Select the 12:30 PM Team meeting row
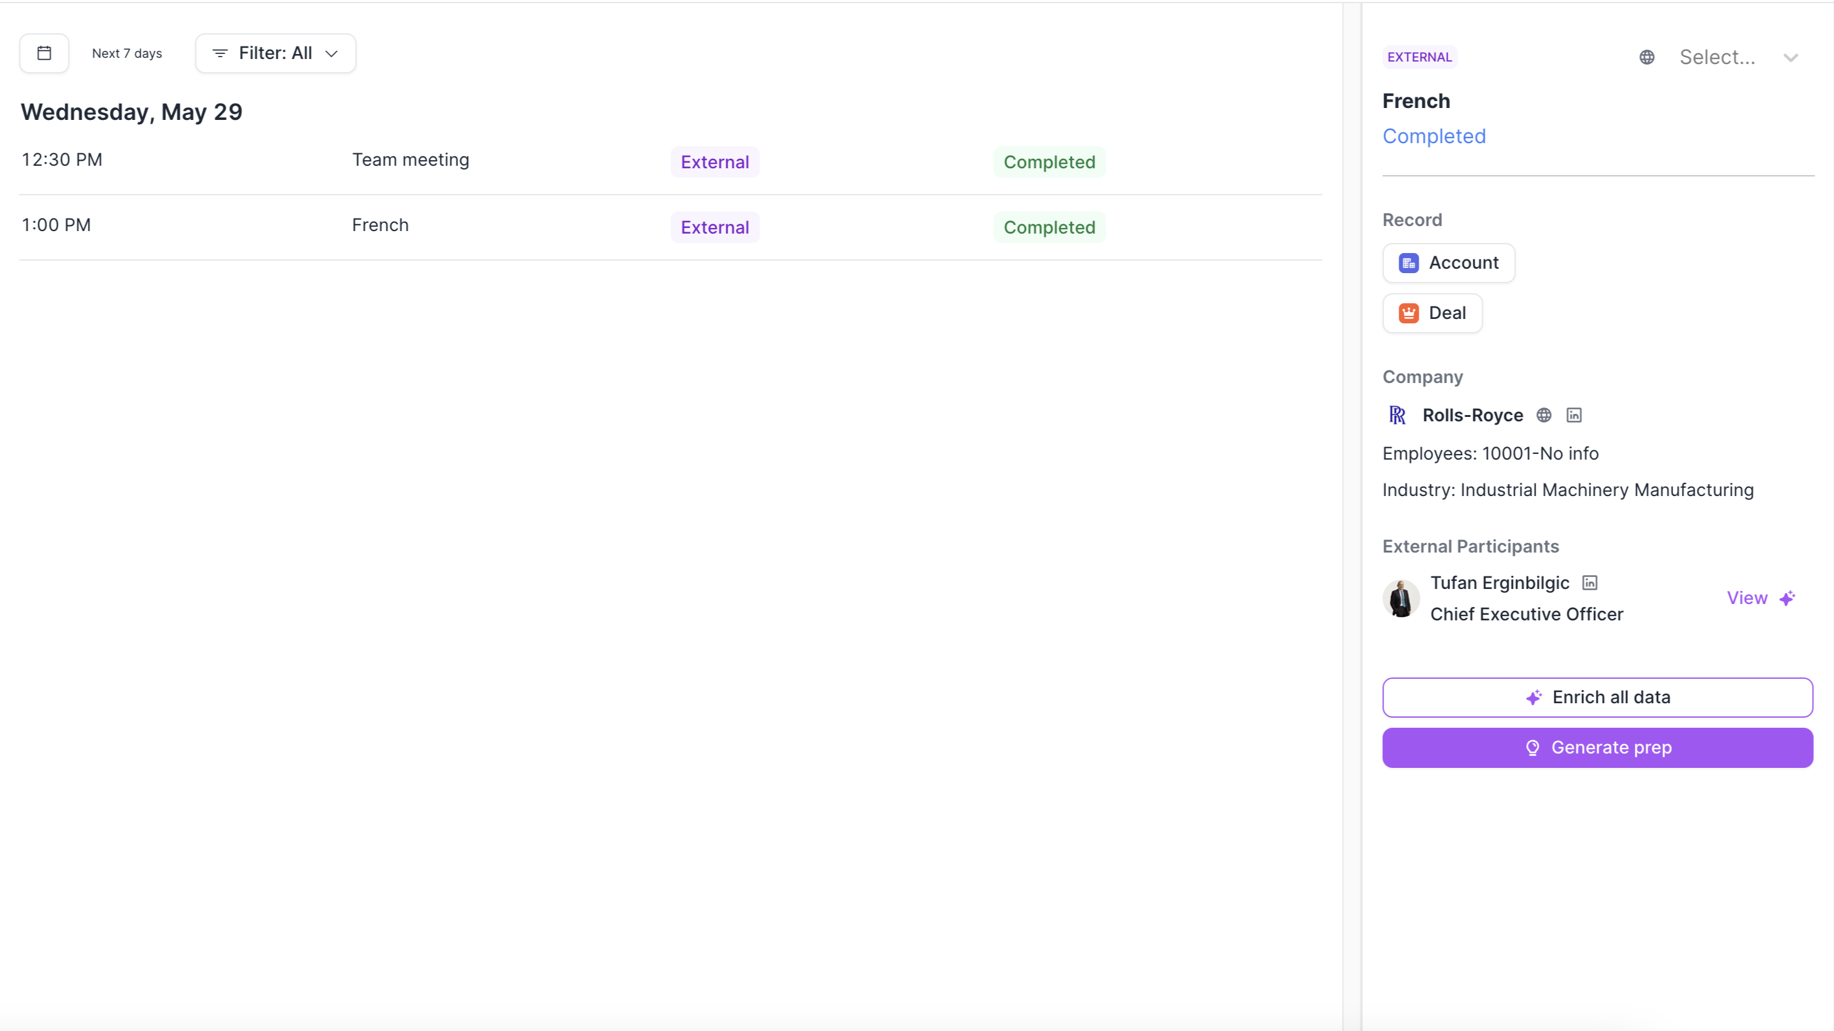This screenshot has height=1031, width=1834. 410,160
